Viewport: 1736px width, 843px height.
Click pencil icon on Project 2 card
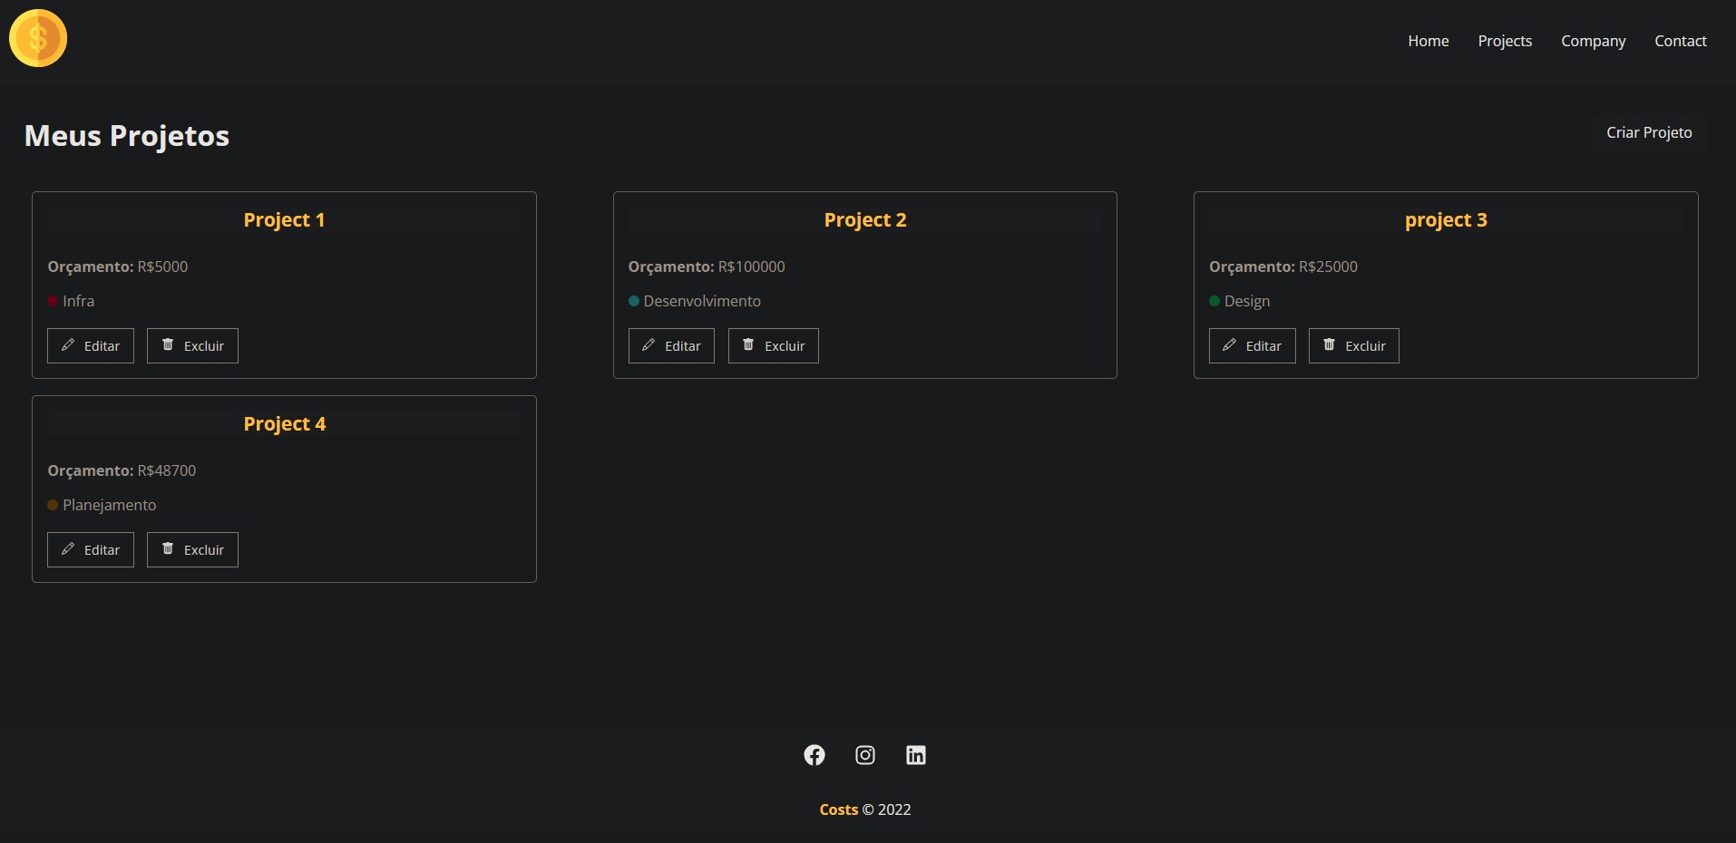[x=649, y=345]
